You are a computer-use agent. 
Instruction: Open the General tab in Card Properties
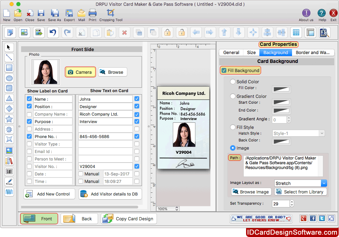pos(231,52)
